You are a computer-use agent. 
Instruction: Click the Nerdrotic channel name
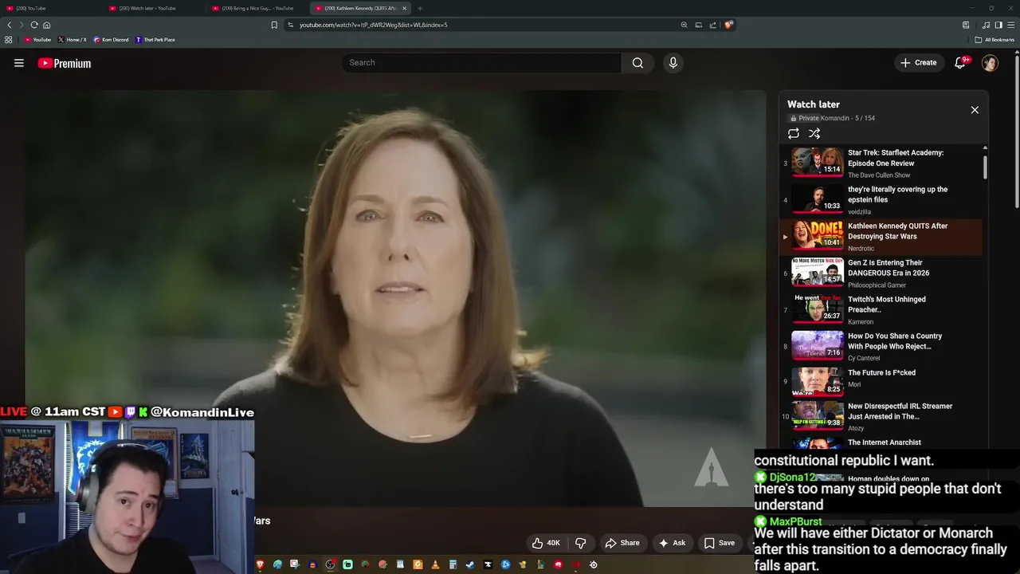861,249
